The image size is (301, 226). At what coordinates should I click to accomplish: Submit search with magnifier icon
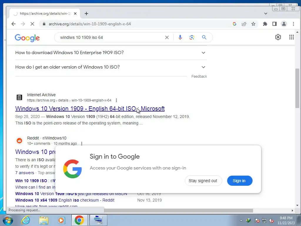click(x=204, y=37)
